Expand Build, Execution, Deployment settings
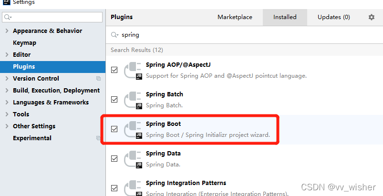Image resolution: width=383 pixels, height=196 pixels. tap(7, 91)
